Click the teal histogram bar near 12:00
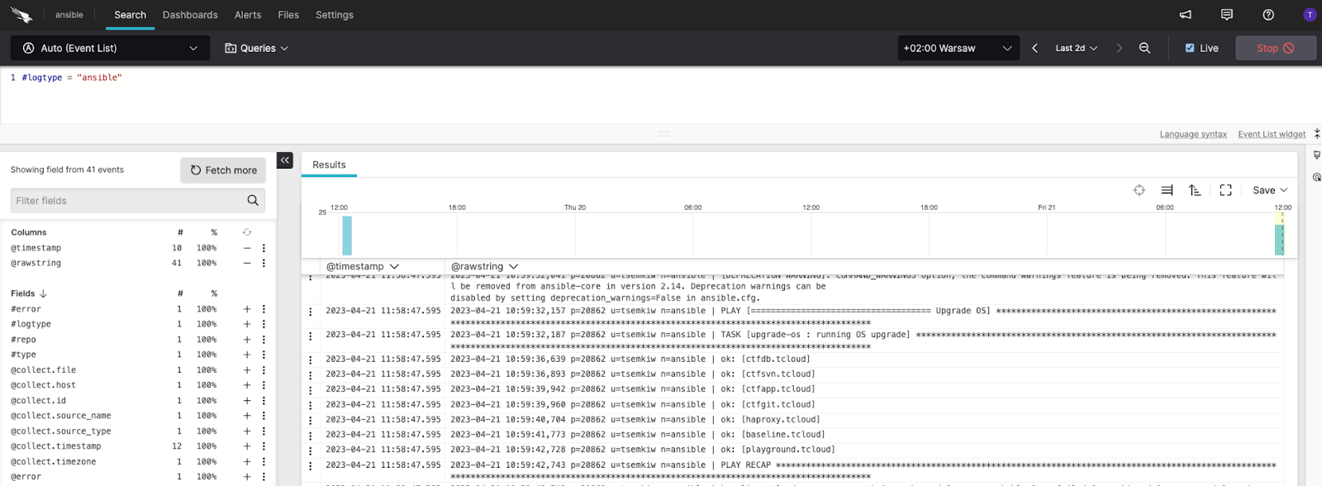The image size is (1322, 486). coord(347,236)
